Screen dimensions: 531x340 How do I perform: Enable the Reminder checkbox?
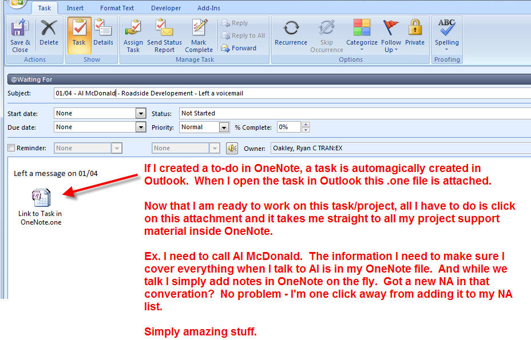(11, 148)
